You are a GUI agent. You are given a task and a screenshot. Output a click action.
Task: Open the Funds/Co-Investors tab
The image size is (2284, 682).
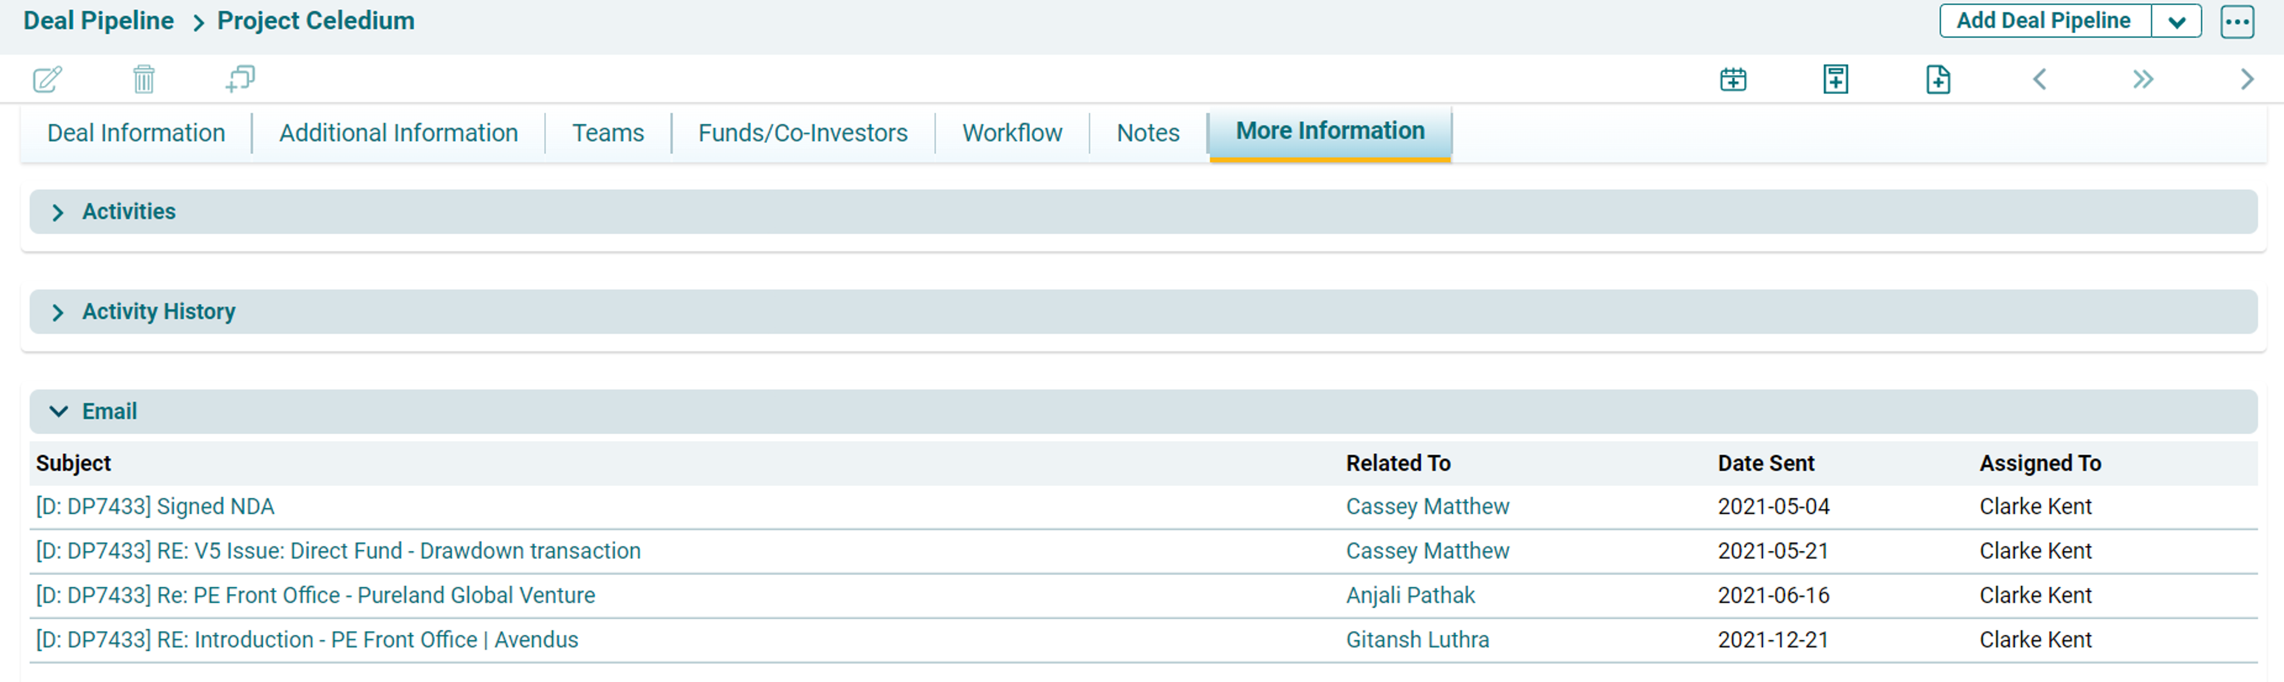point(803,133)
